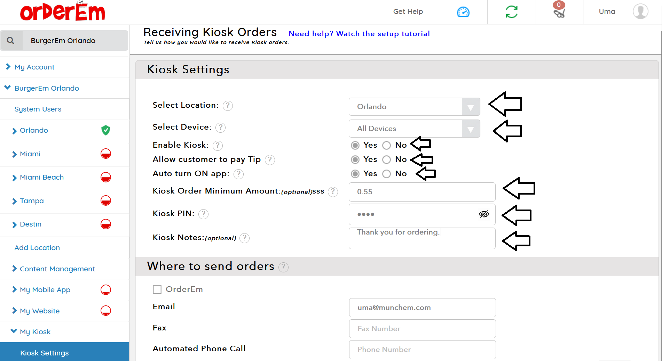Toggle Kiosk PIN visibility eye icon
This screenshot has width=662, height=361.
coord(484,214)
